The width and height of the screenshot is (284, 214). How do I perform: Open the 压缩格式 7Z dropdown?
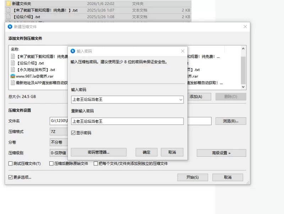click(59, 132)
